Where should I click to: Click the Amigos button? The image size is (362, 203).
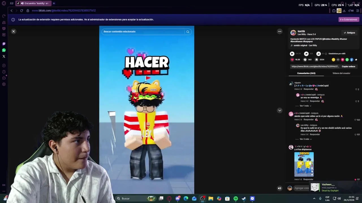point(349,33)
